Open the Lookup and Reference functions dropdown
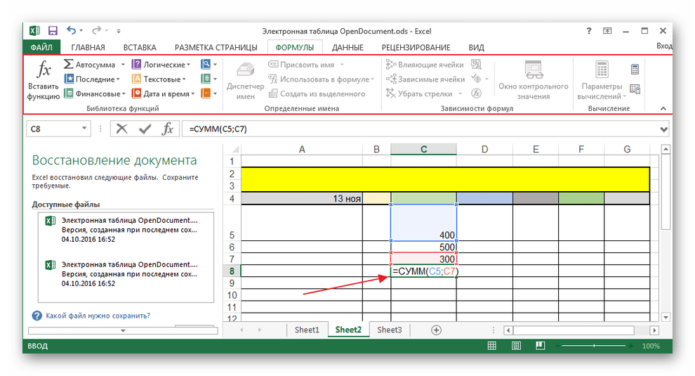Screen dimensions: 695x376 click(x=208, y=65)
